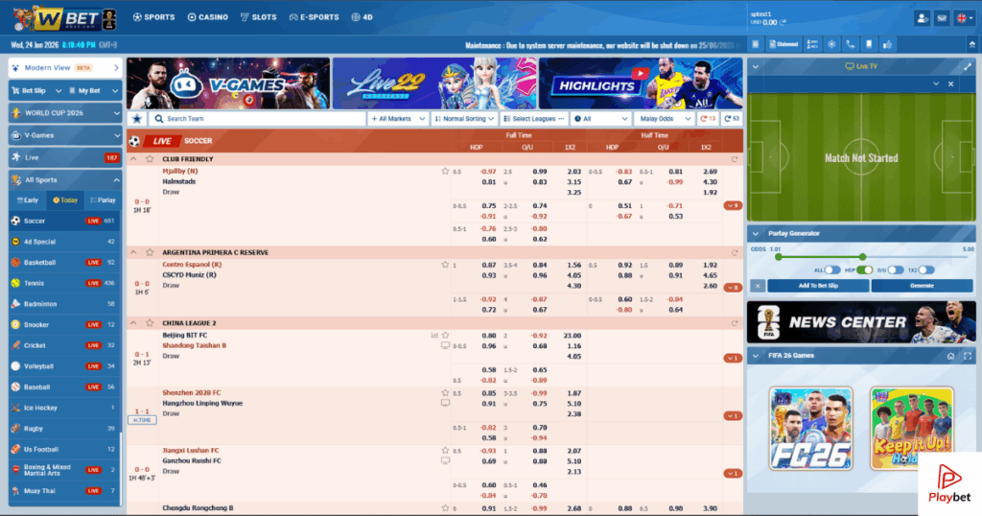Open the HIGHLIGHTS banner
This screenshot has width=982, height=516.
click(641, 83)
